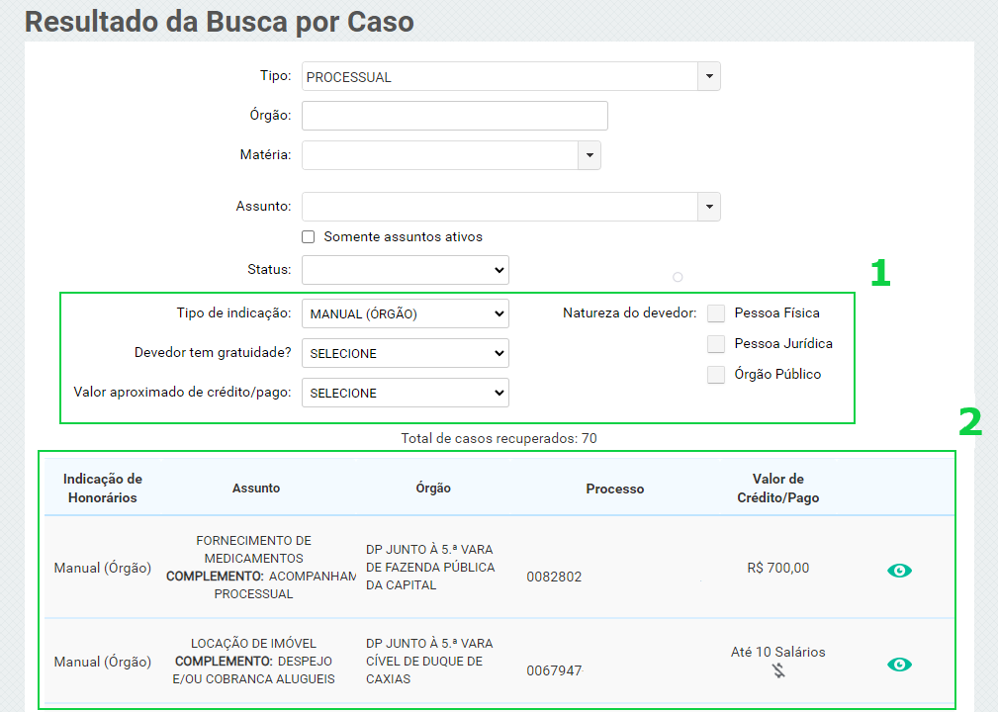Viewport: 998px width, 712px height.
Task: Click the Indicação de Honorários column header
Action: [x=103, y=489]
